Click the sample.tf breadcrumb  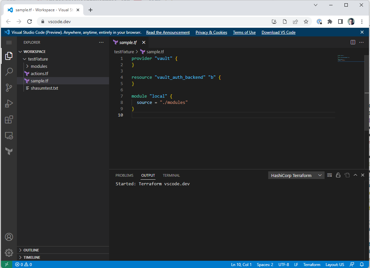(152, 52)
